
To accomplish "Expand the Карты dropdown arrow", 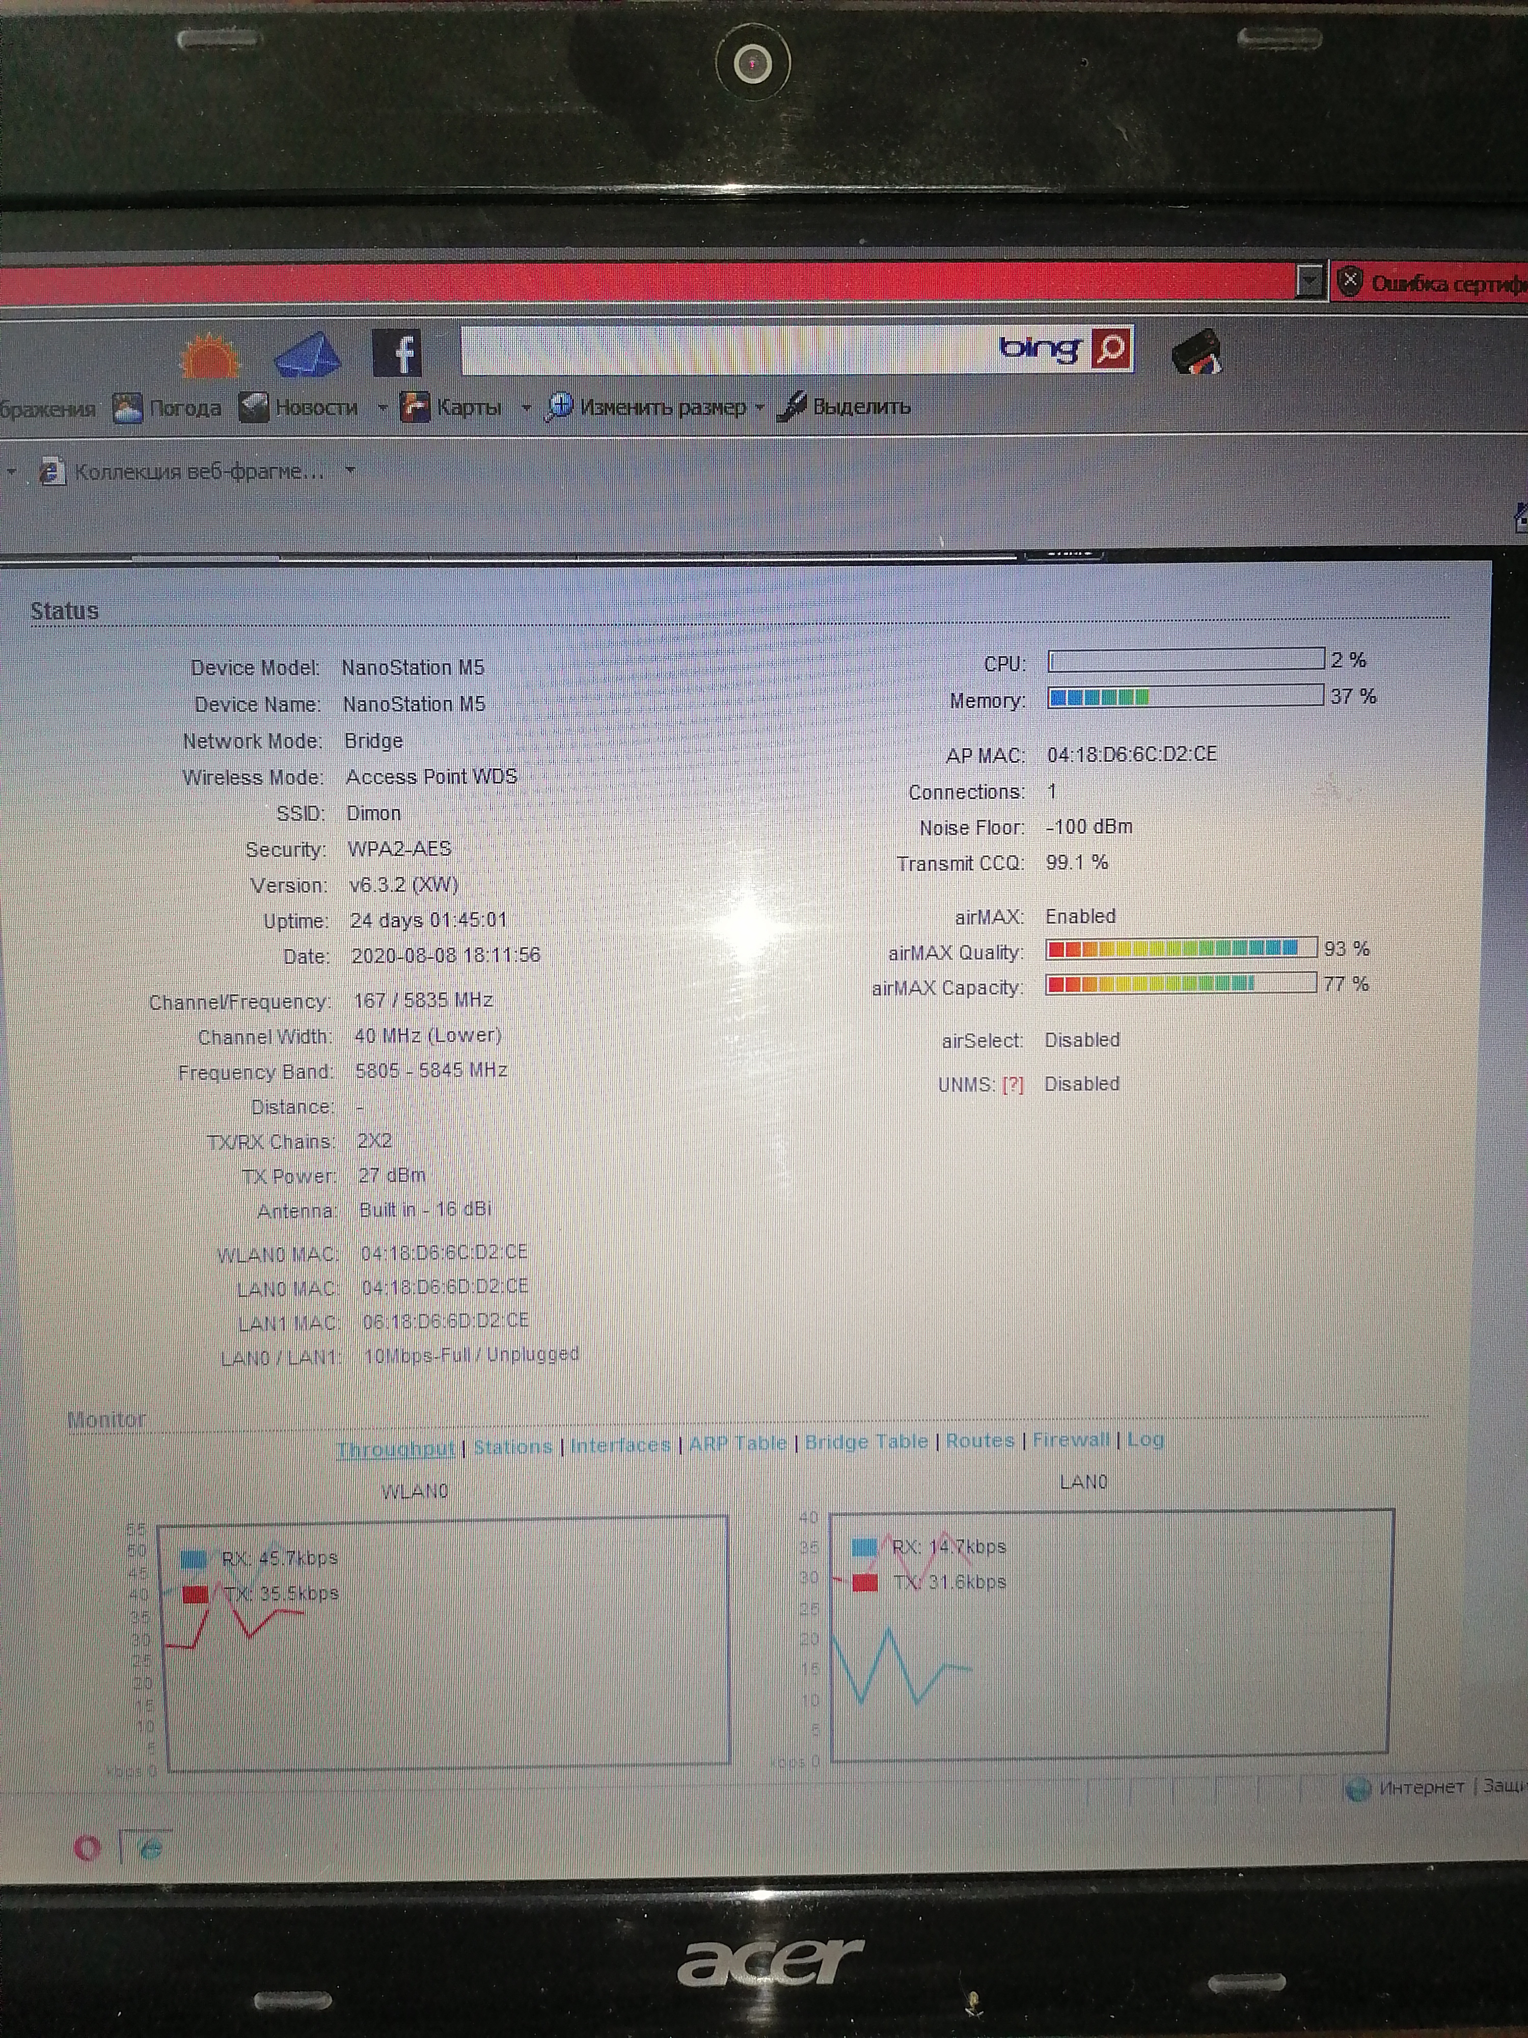I will 526,407.
